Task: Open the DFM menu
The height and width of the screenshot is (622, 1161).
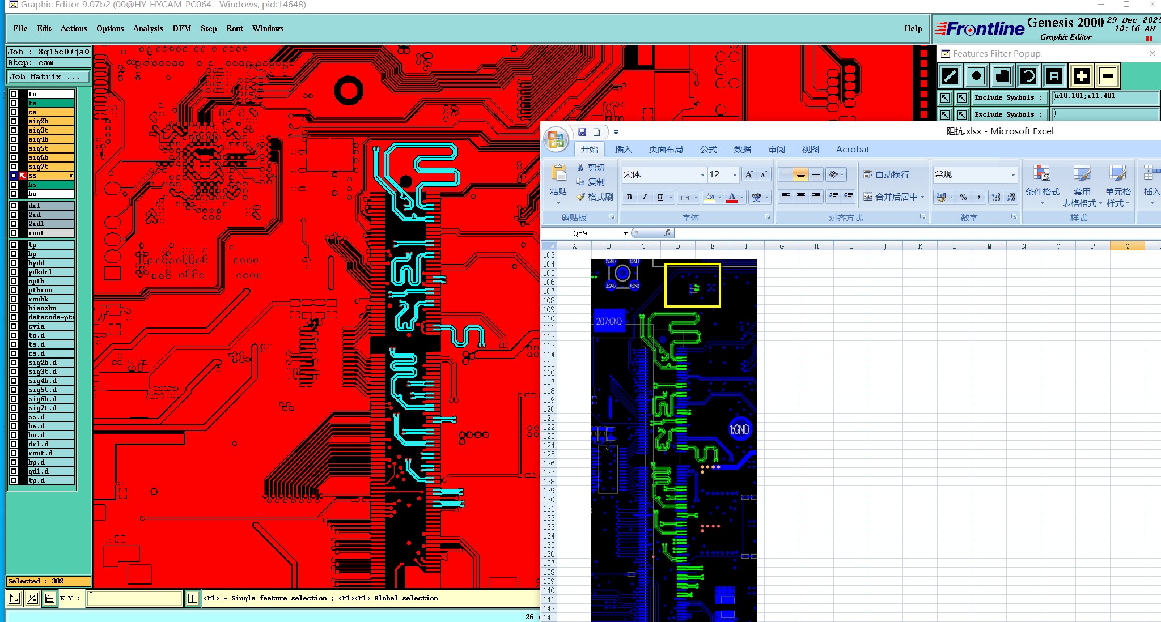Action: point(181,28)
